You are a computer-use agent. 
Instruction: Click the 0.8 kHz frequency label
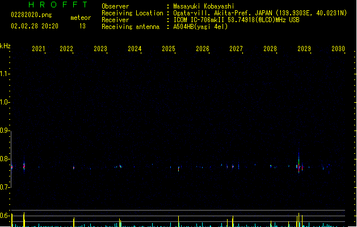tap(5, 159)
